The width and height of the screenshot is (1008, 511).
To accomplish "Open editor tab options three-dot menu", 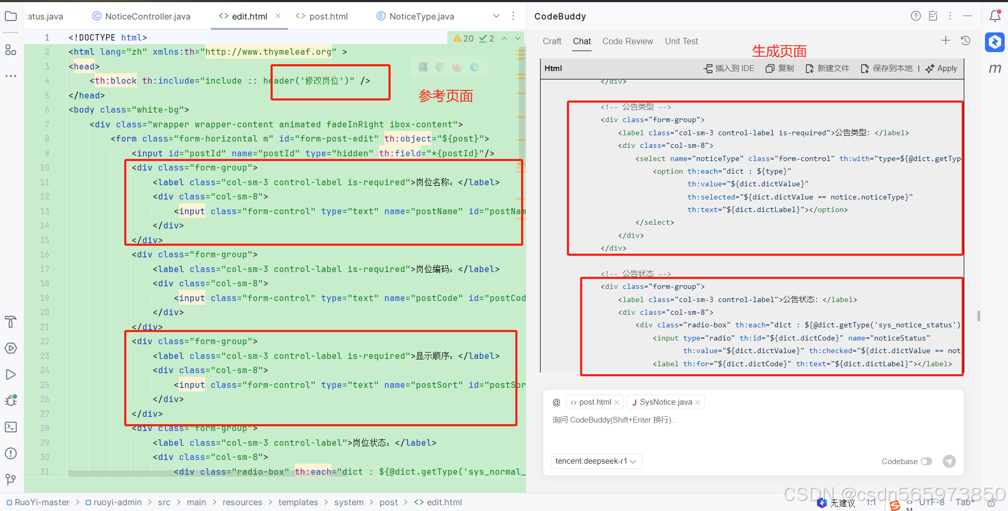I will pos(513,16).
